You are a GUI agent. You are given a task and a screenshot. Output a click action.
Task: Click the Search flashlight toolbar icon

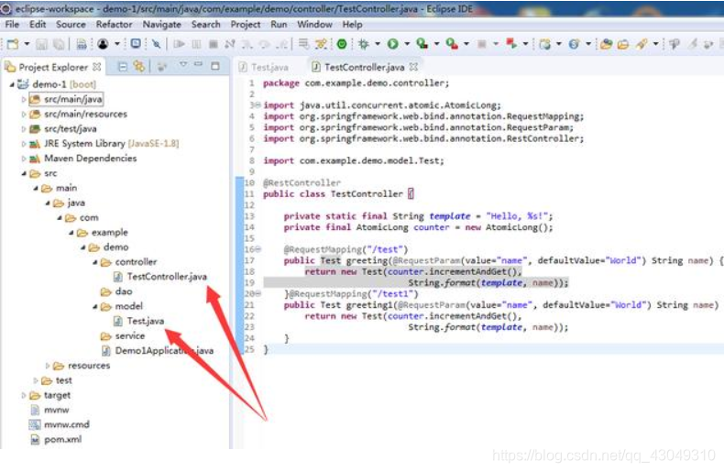pos(642,44)
